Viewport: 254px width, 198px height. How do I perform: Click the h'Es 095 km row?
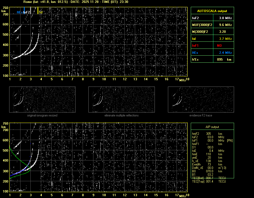coord(212,60)
